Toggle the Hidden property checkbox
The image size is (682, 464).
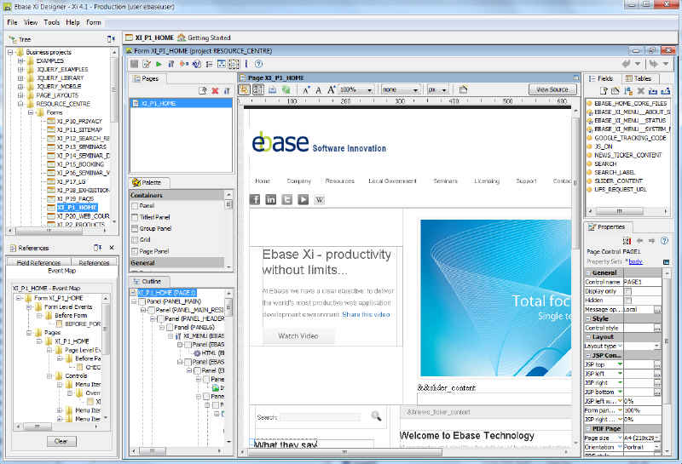(628, 301)
